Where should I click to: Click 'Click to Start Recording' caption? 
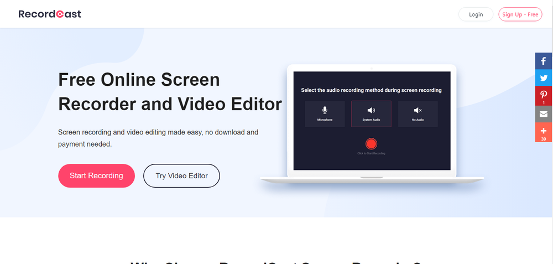pyautogui.click(x=371, y=153)
